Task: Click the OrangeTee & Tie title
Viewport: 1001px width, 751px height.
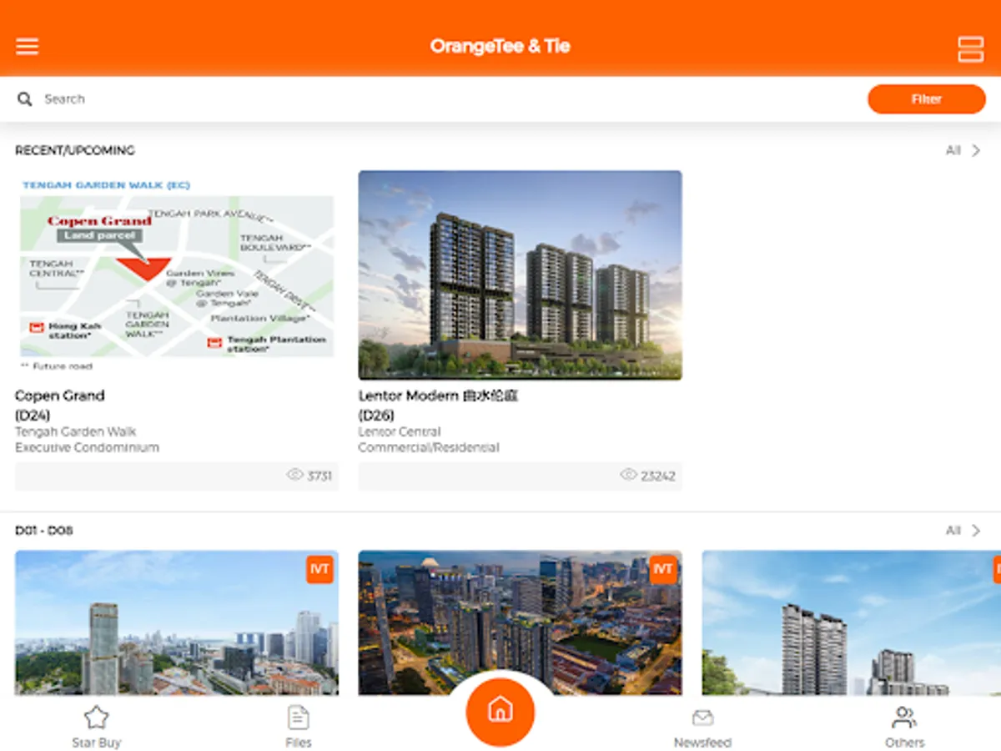Action: pyautogui.click(x=500, y=46)
